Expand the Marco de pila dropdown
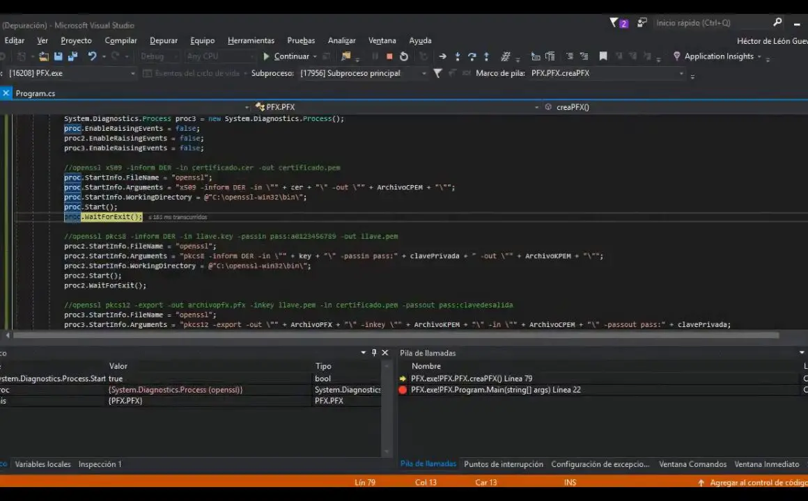This screenshot has height=501, width=808. click(681, 73)
